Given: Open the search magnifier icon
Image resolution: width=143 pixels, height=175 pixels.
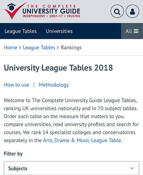Looking at the screenshot, I should coord(117,11).
